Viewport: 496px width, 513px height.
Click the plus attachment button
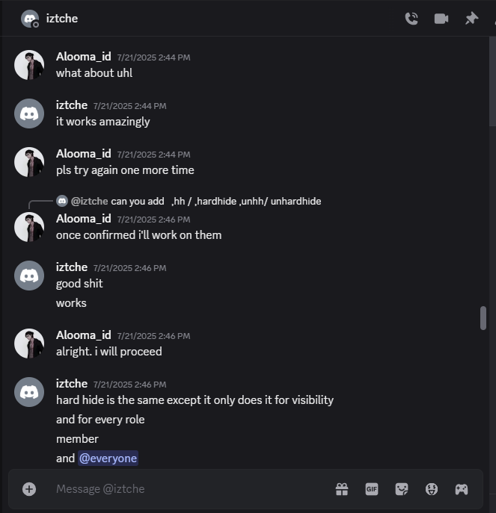[x=29, y=489]
